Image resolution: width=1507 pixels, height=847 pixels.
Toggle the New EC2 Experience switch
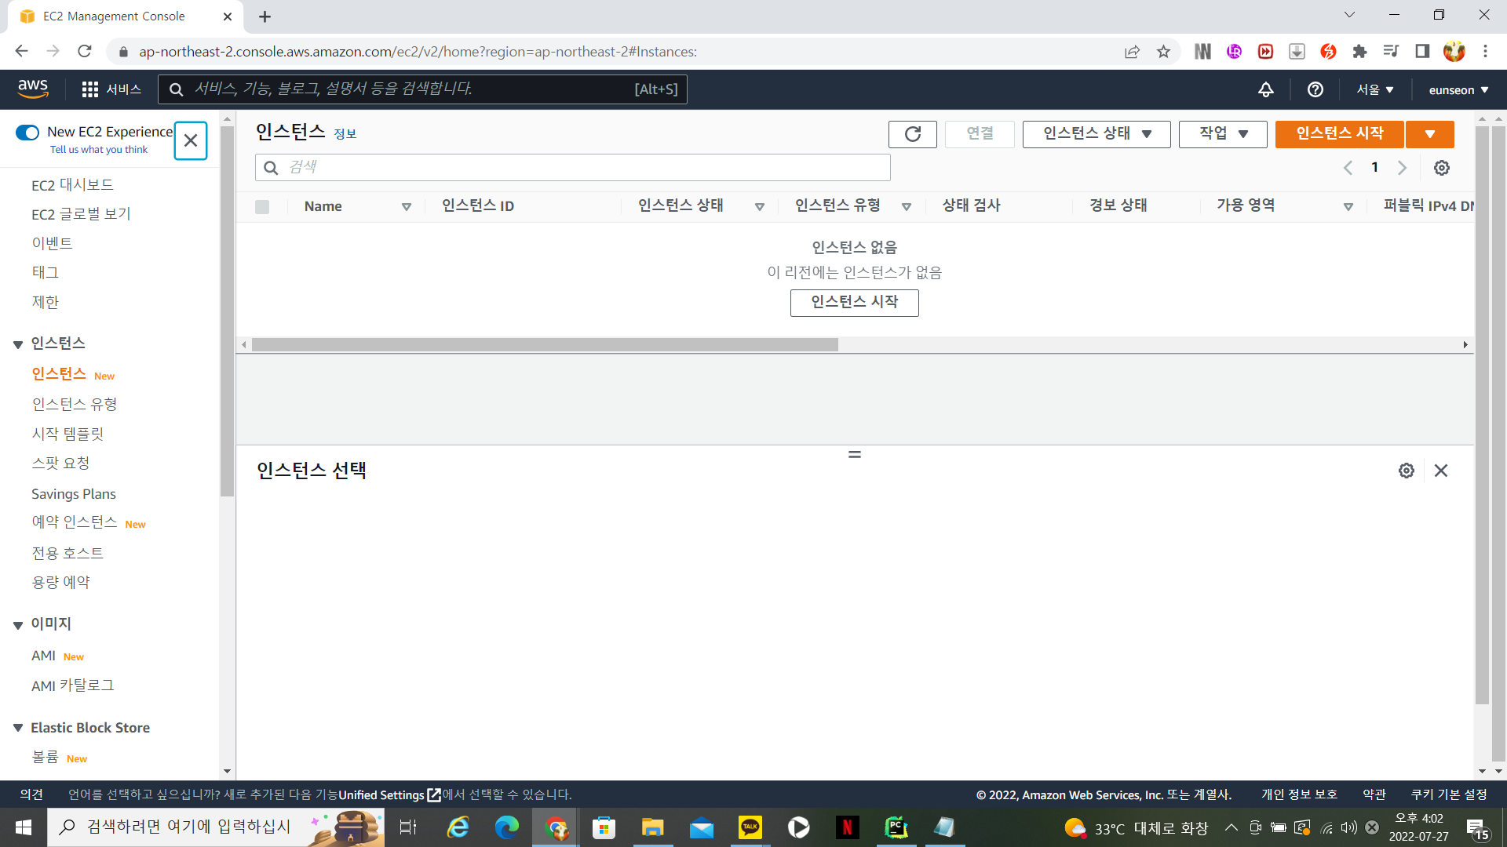(x=27, y=133)
